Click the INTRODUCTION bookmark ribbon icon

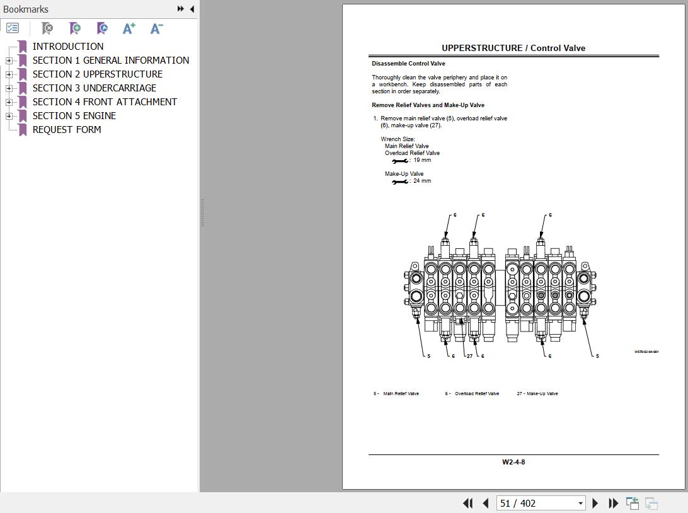(x=23, y=47)
